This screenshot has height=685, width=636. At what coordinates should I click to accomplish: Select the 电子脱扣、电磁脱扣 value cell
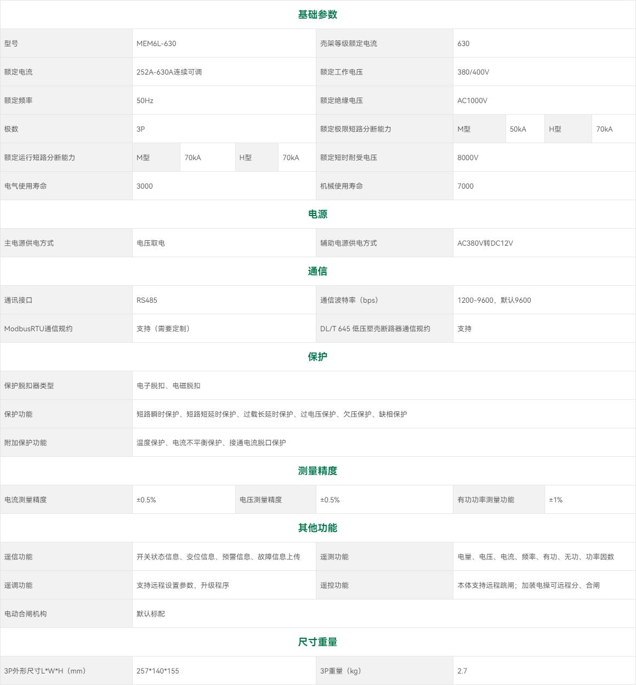168,386
